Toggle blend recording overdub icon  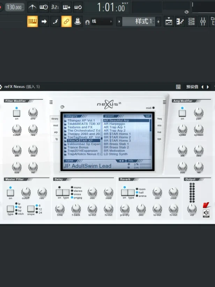[66, 7]
